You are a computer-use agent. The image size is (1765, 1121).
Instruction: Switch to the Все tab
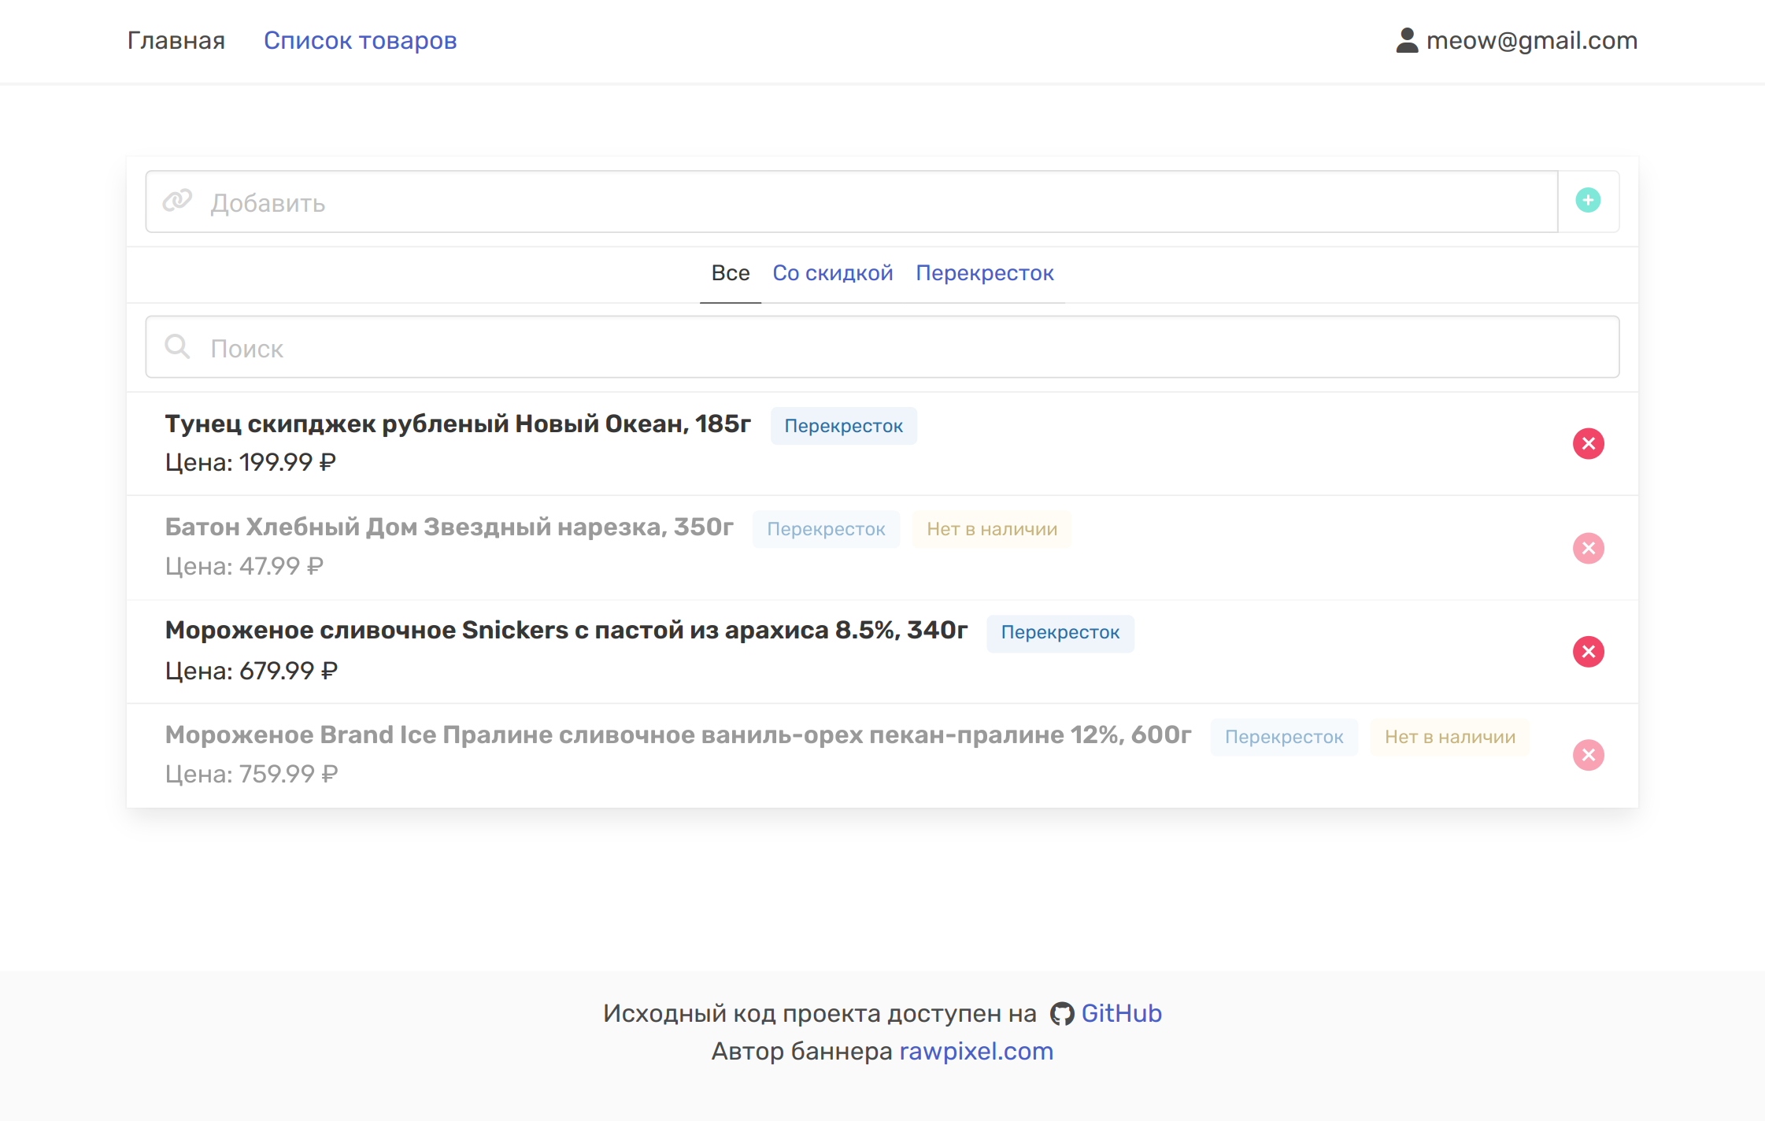coord(730,273)
